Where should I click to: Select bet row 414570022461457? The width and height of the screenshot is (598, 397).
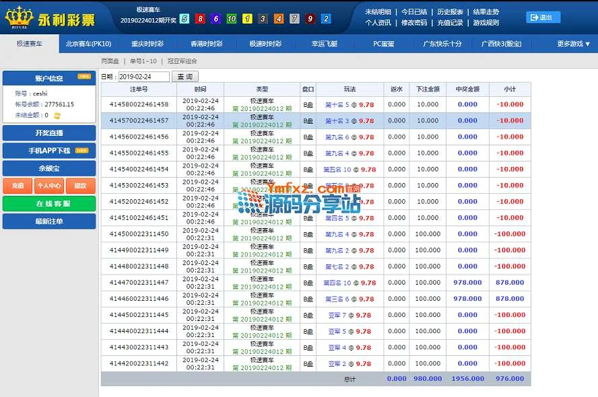tap(139, 120)
